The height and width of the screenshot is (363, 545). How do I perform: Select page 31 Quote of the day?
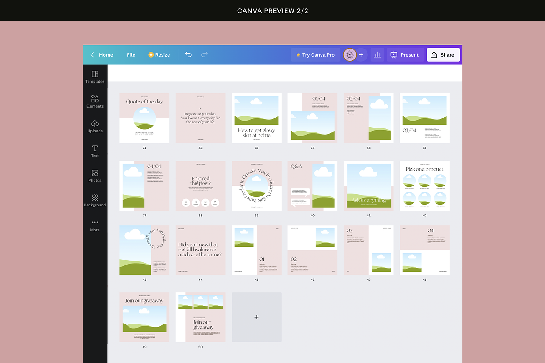(x=144, y=118)
